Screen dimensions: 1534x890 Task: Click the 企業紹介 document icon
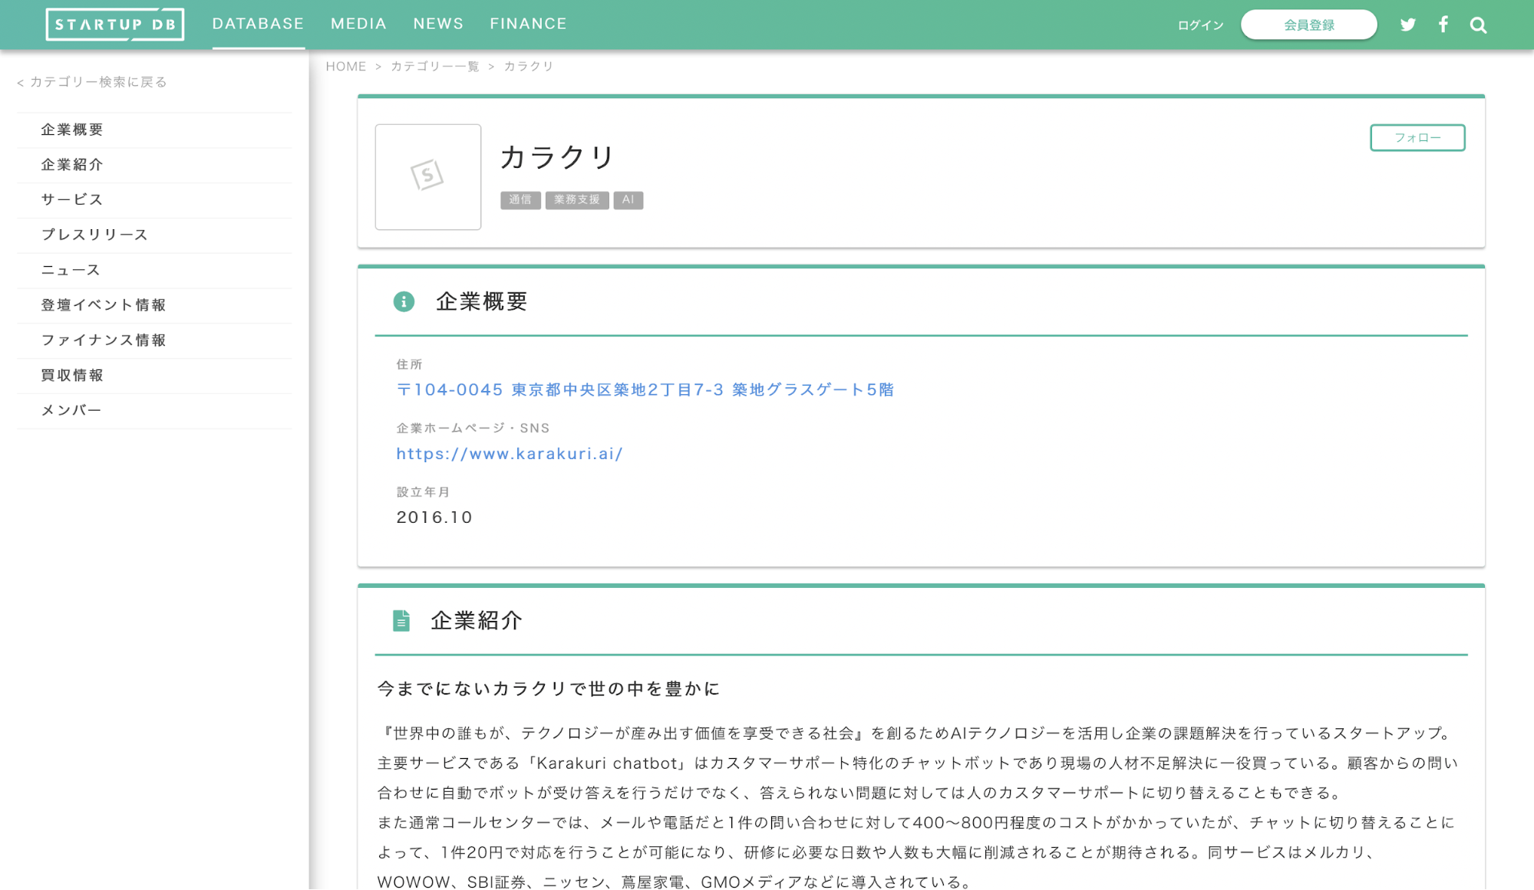tap(401, 620)
